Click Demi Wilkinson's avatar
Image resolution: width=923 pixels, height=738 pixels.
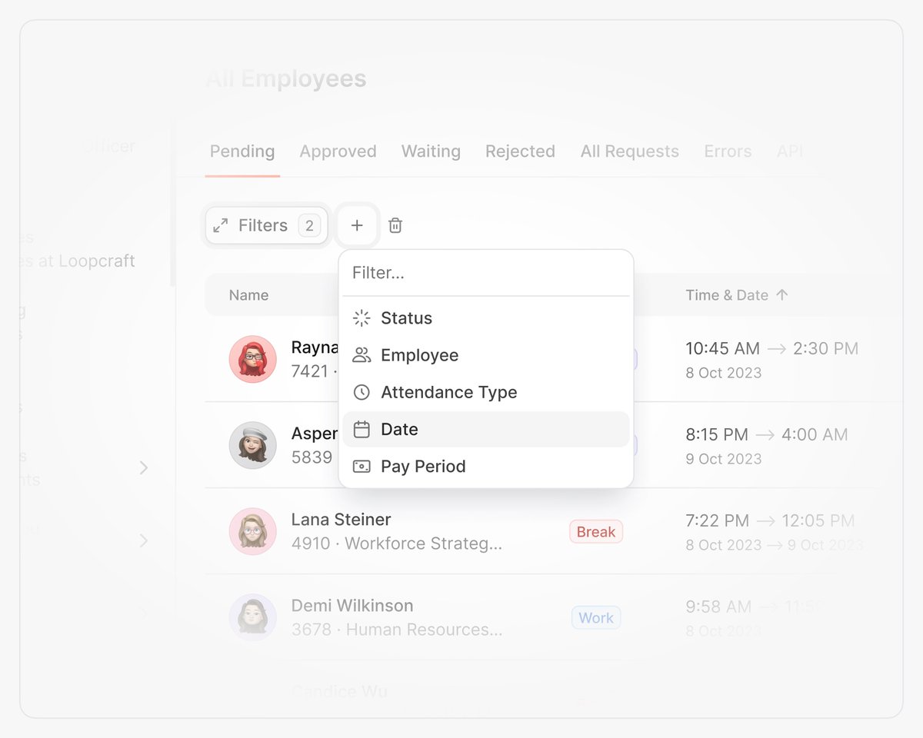253,617
